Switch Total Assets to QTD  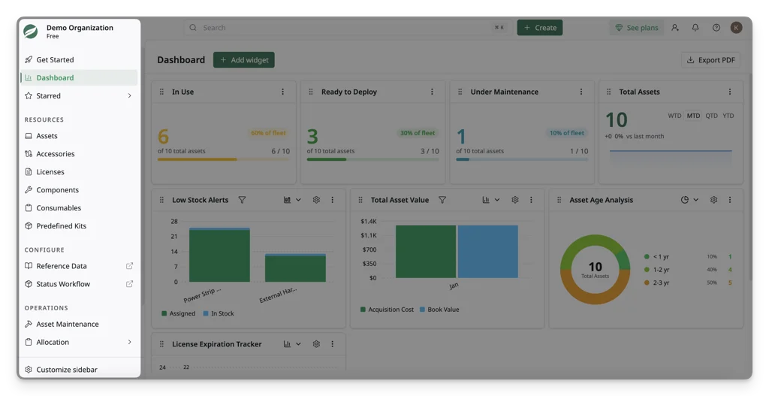(x=711, y=116)
